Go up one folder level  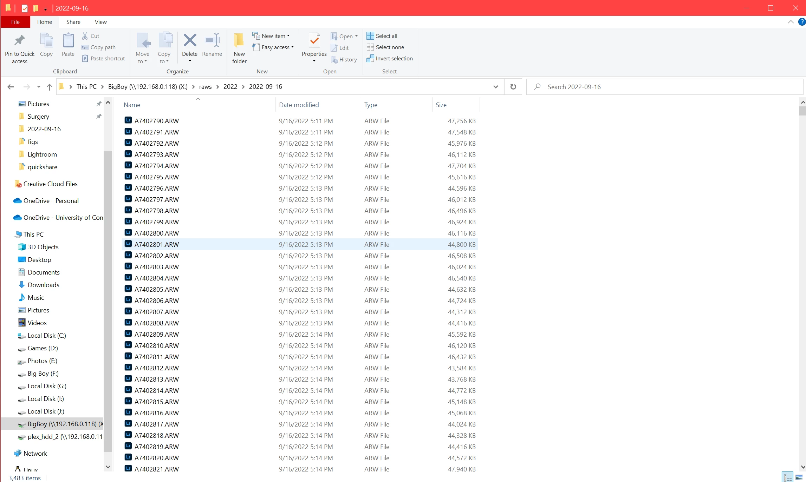[50, 87]
